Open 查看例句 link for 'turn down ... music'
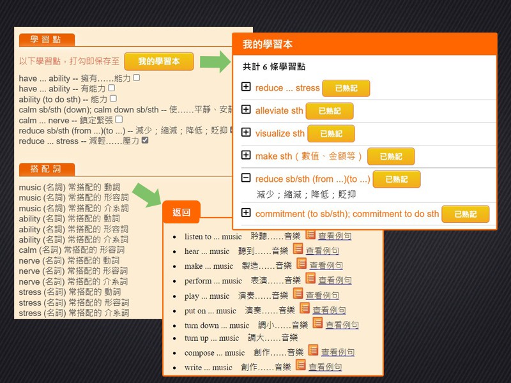 (x=342, y=325)
